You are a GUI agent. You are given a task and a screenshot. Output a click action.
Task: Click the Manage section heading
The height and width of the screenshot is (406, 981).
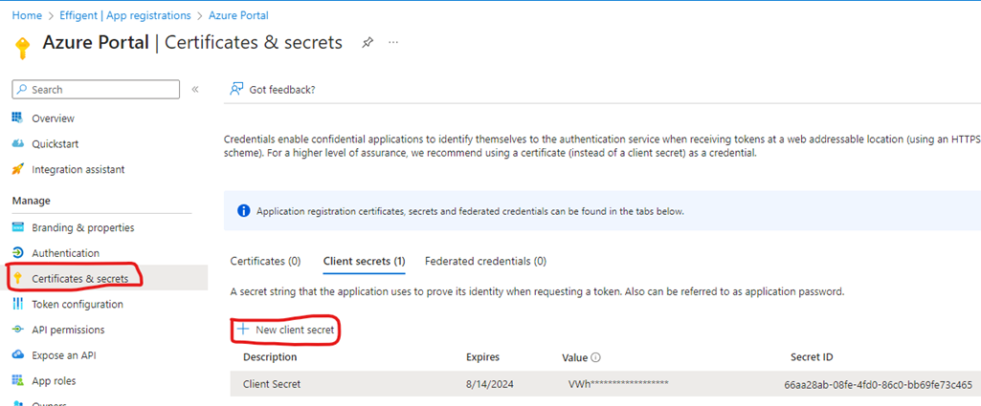point(32,201)
